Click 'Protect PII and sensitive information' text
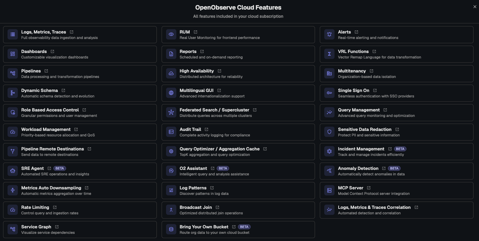Screen dimensions: 479x241 pos(369,135)
